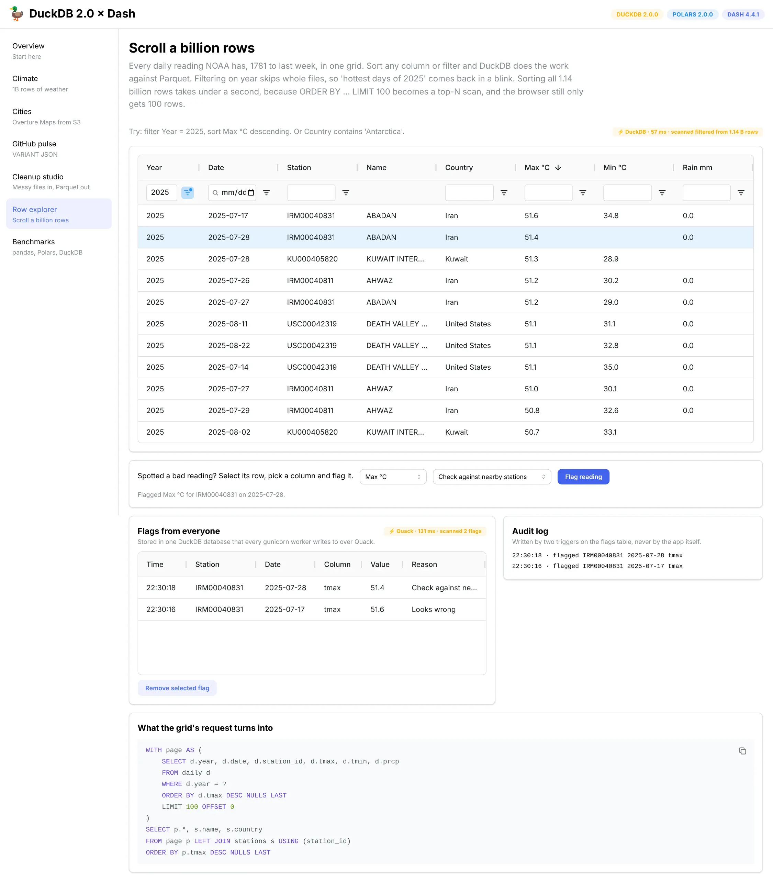Open the Max °C column filter icon
Screen dimensions: 773x883
click(583, 193)
